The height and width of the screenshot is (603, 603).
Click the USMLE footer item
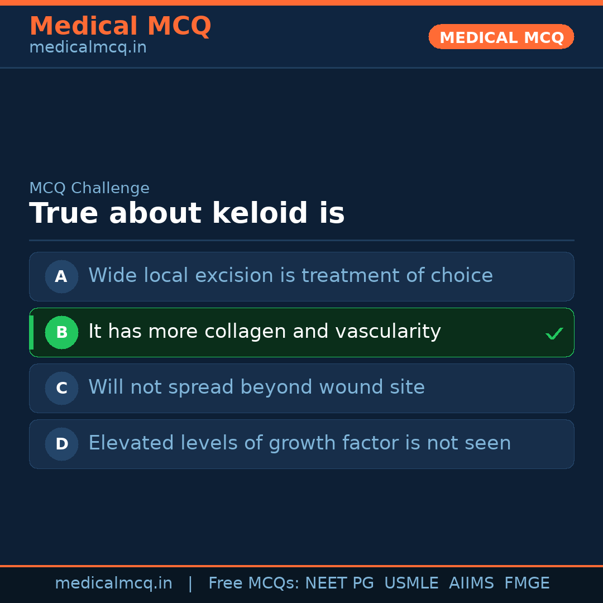coord(411,583)
